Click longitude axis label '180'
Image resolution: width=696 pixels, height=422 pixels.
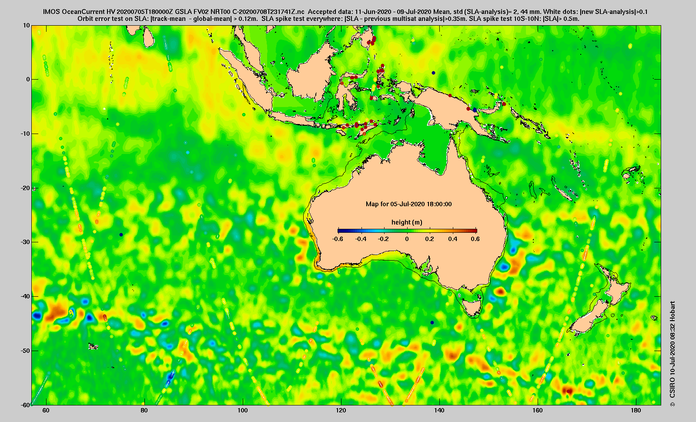click(x=636, y=410)
